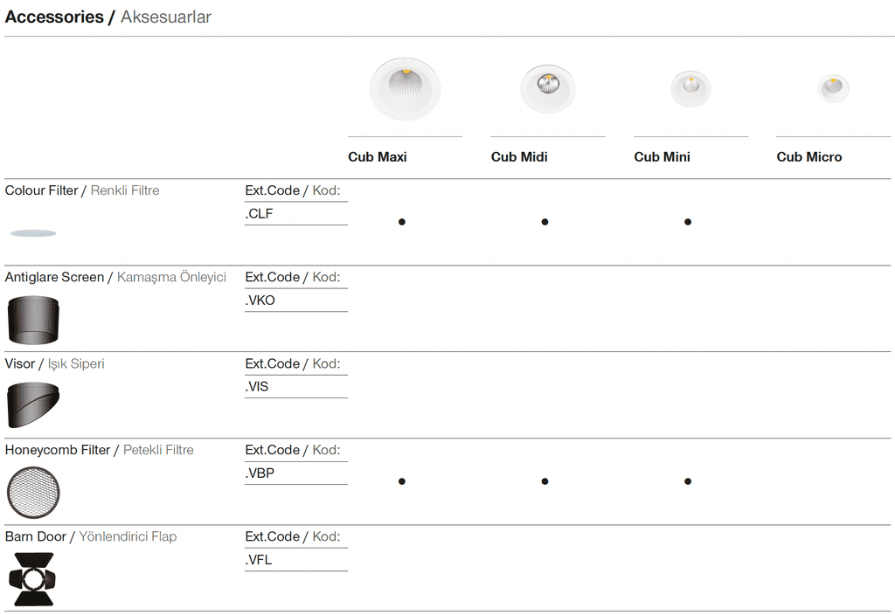This screenshot has width=895, height=615.
Task: Click the Antiglare Screen / Kamaşma Önleyici label
Action: tap(115, 277)
